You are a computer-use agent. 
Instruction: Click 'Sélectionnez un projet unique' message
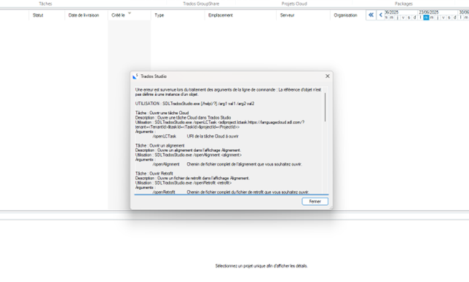(261, 266)
